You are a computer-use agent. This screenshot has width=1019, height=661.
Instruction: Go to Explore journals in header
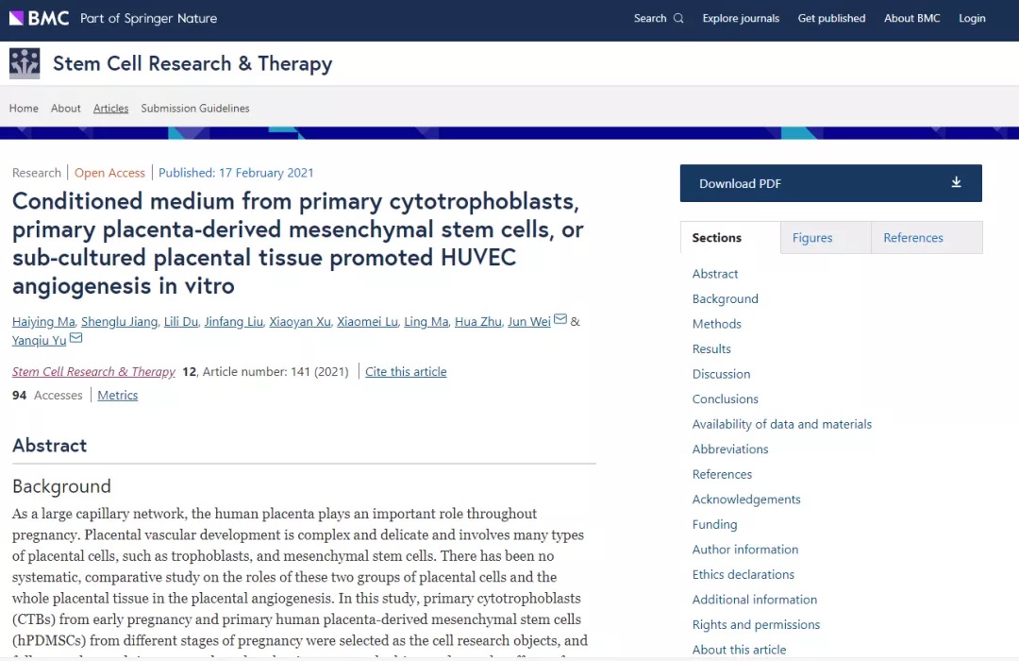point(741,18)
